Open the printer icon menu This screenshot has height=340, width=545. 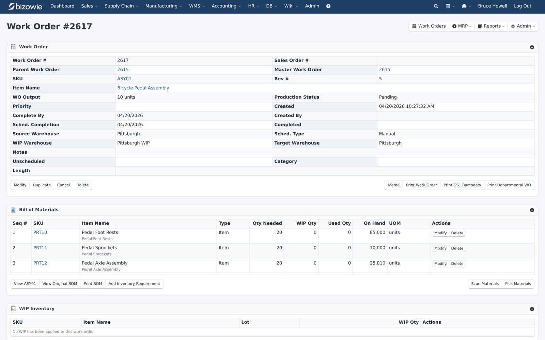tap(466, 6)
